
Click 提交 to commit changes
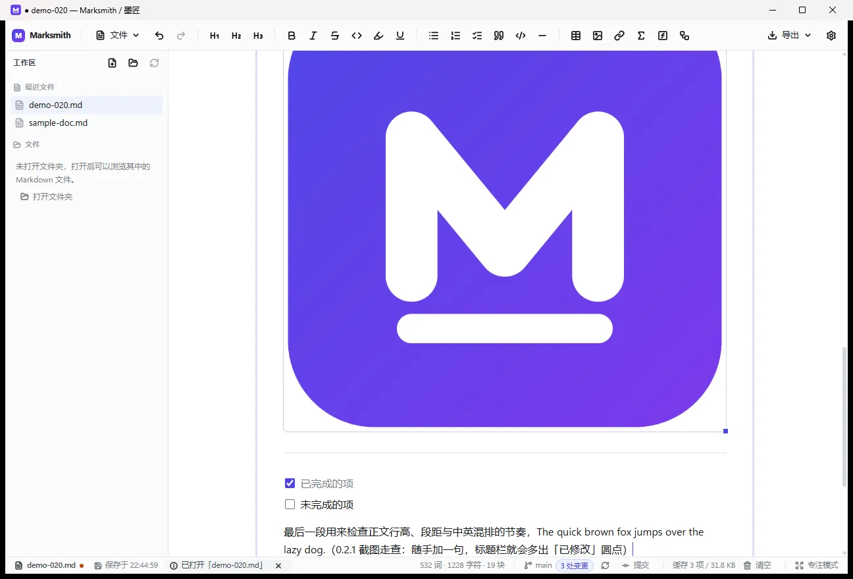pos(635,565)
